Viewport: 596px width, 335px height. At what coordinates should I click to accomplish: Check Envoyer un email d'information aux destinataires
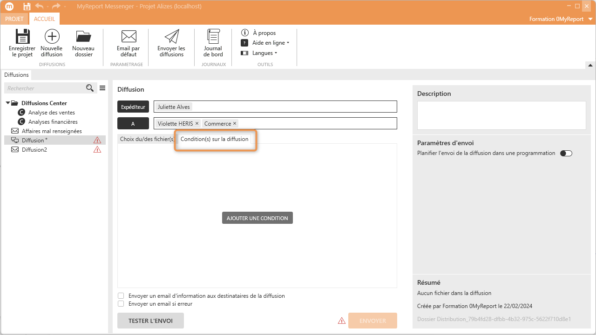point(121,296)
